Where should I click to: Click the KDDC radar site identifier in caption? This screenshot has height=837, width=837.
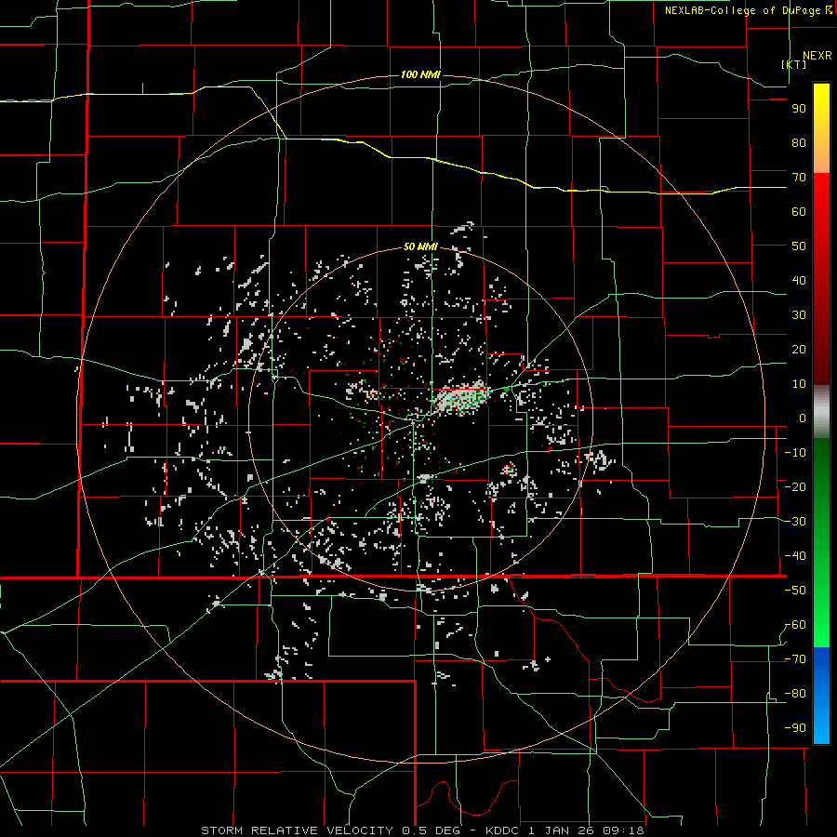504,830
